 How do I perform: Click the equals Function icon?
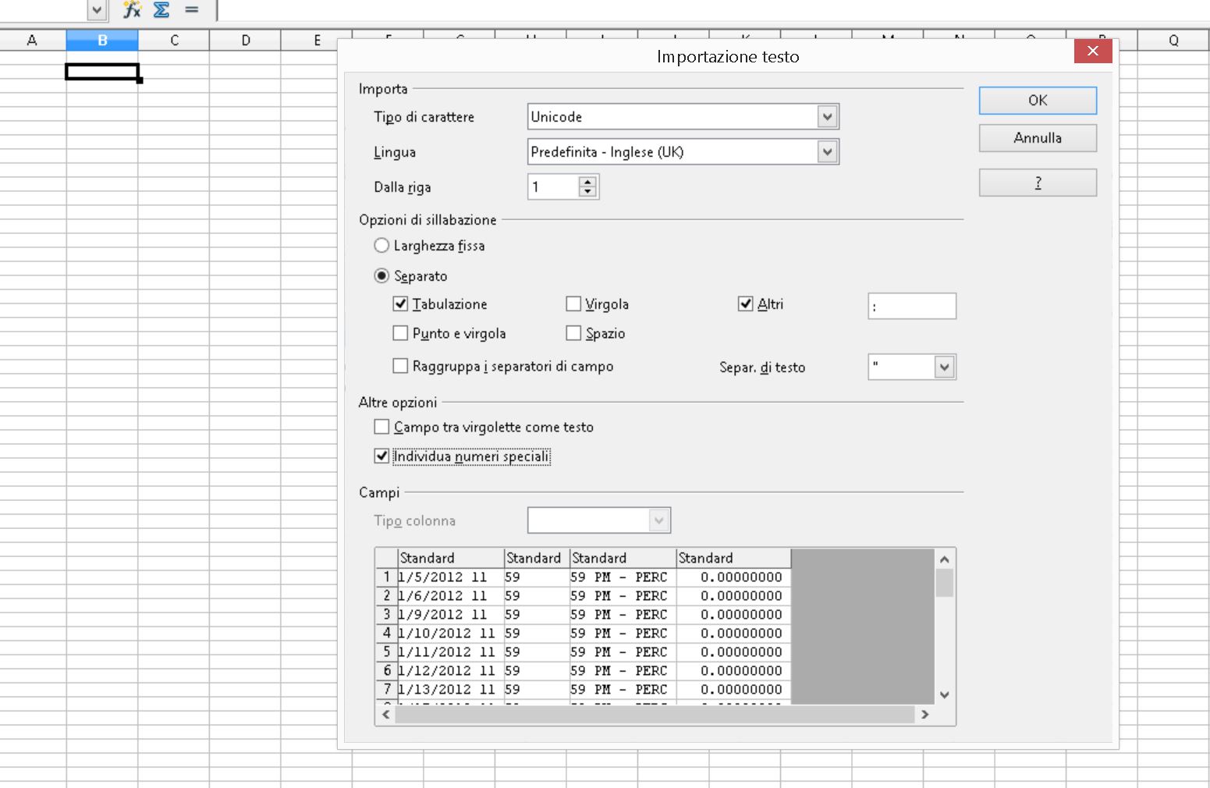(192, 10)
